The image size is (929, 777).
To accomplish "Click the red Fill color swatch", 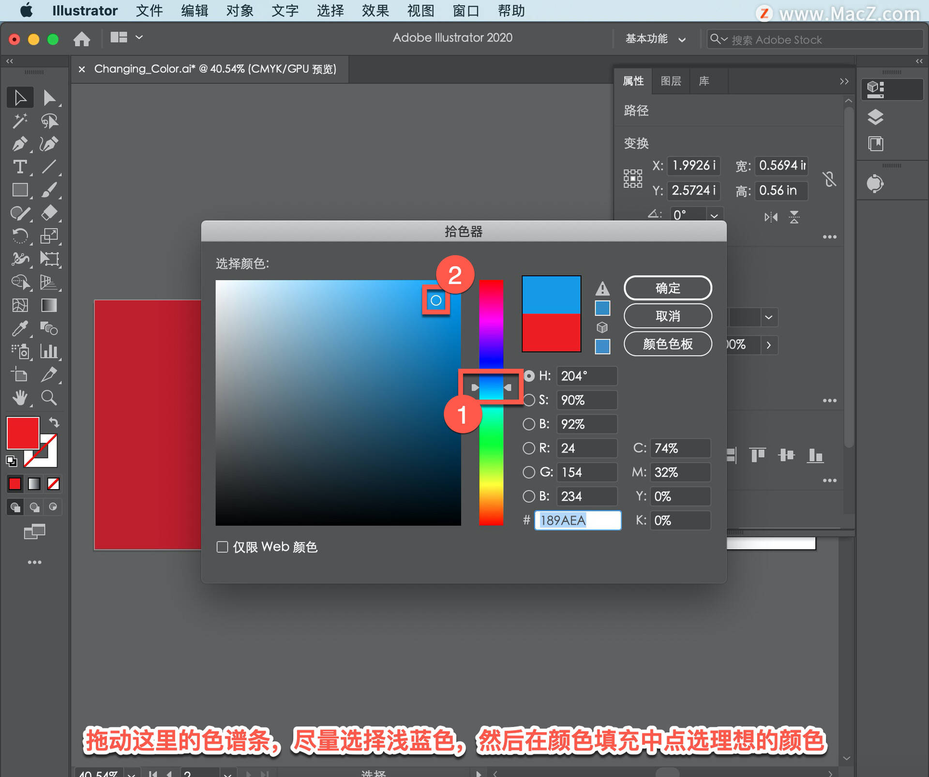I will pos(23,433).
